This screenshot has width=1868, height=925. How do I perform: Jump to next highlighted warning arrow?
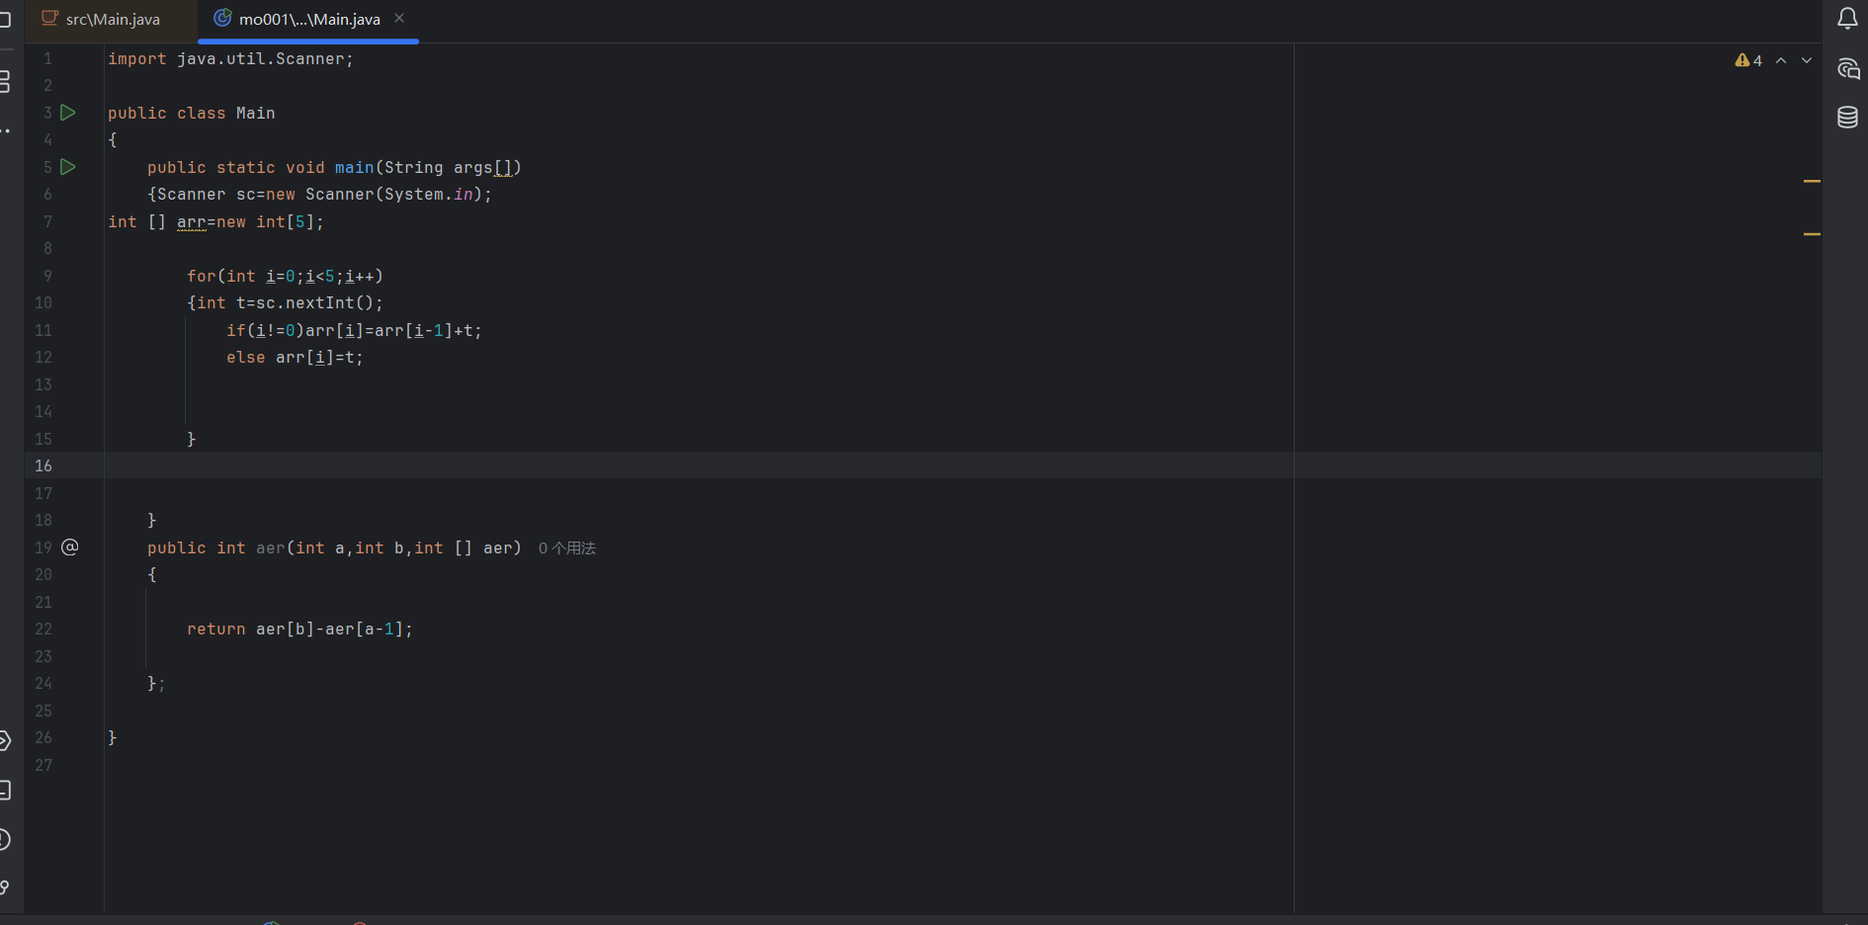point(1807,60)
